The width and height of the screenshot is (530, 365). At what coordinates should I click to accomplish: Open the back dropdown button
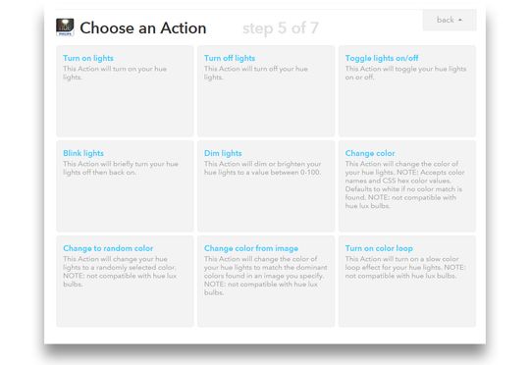tap(450, 21)
